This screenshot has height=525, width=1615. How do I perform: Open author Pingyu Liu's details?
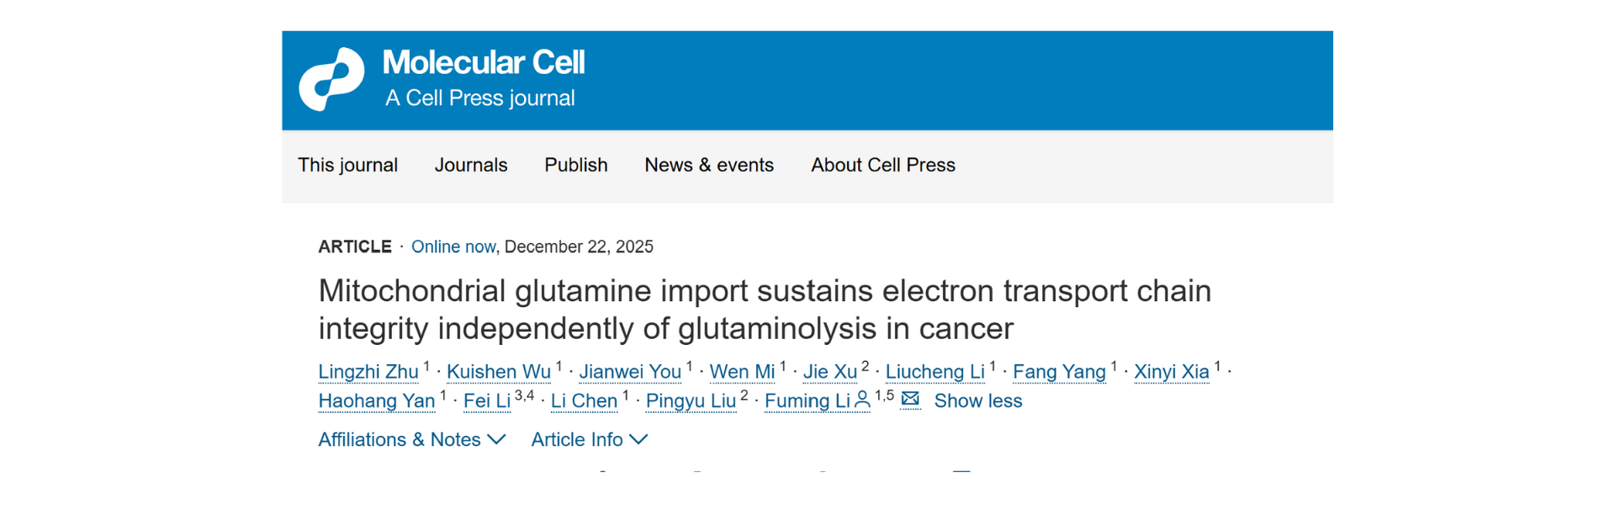[691, 401]
